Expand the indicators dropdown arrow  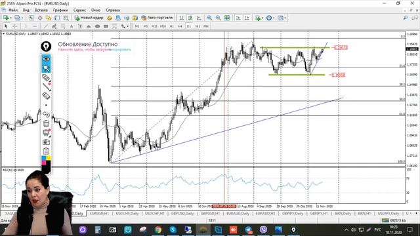pyautogui.click(x=262, y=18)
